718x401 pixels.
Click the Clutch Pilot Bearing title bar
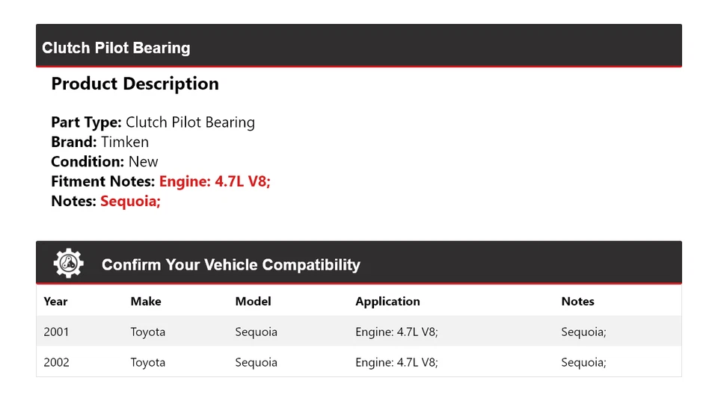pos(116,48)
